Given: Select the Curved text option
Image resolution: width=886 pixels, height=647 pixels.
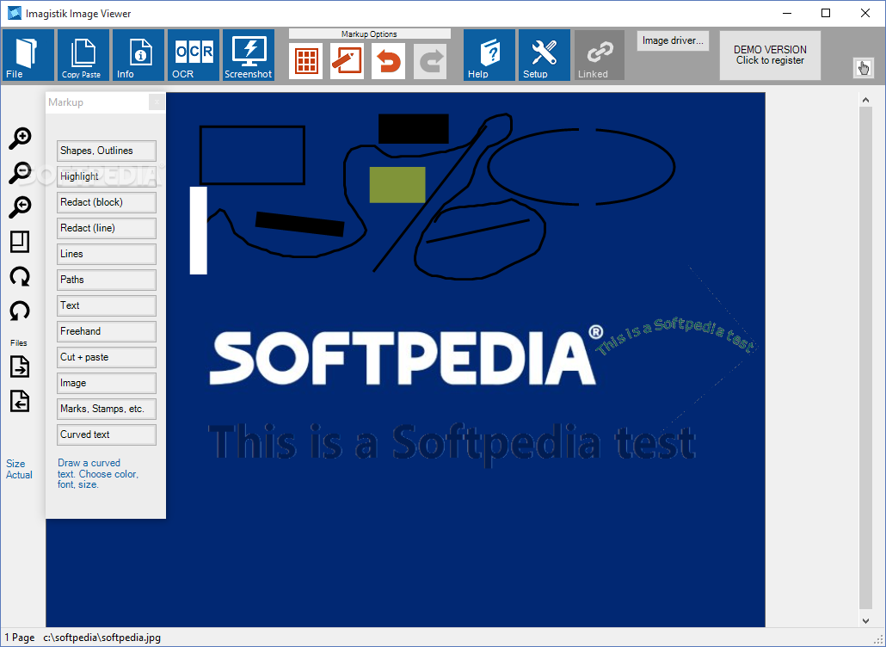Looking at the screenshot, I should tap(107, 434).
